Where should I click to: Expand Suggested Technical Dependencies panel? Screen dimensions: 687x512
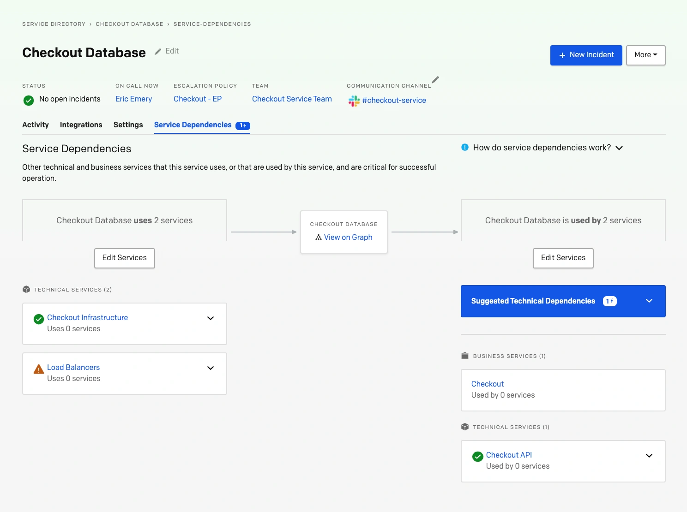pos(649,301)
